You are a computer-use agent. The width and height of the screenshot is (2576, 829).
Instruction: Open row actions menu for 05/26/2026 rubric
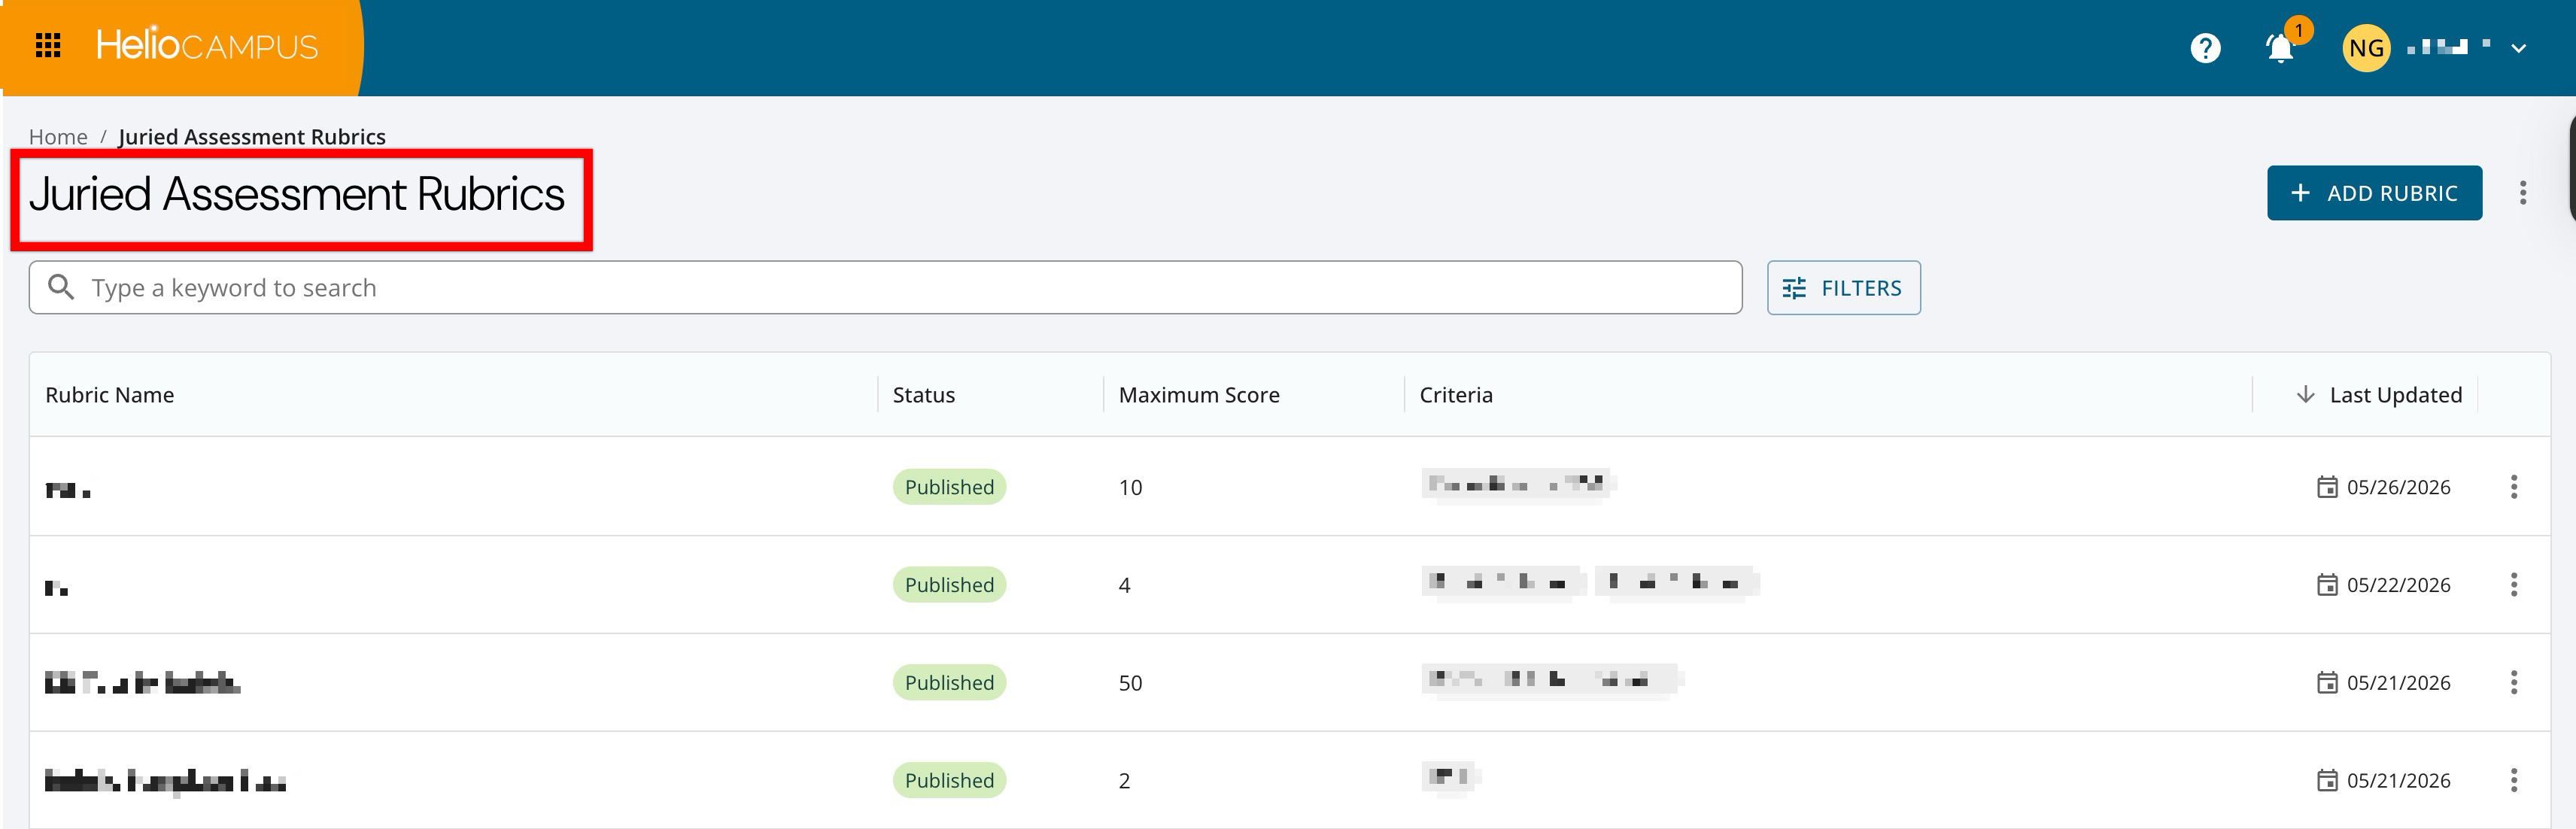click(2514, 487)
